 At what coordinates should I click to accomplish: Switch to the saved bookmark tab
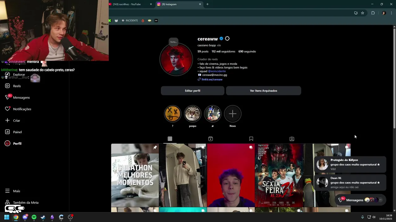(x=251, y=139)
